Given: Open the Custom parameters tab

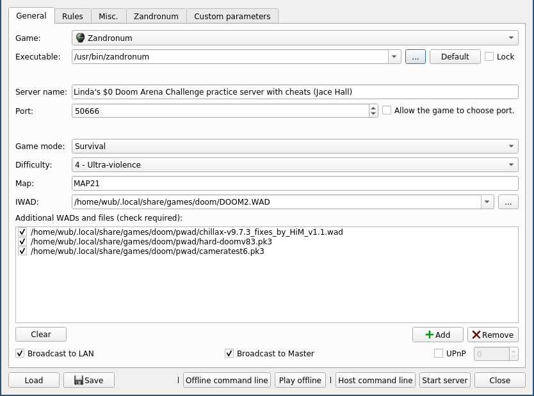Looking at the screenshot, I should [x=232, y=16].
